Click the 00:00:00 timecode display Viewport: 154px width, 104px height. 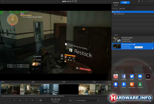55,99
